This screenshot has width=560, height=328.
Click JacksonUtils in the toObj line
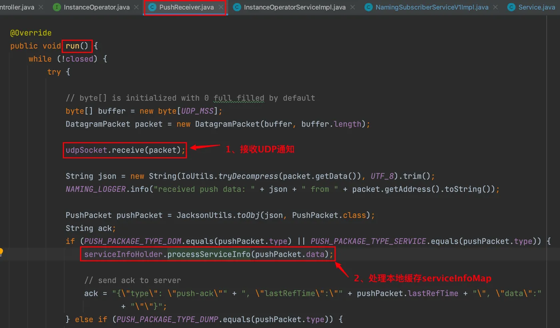(204, 215)
